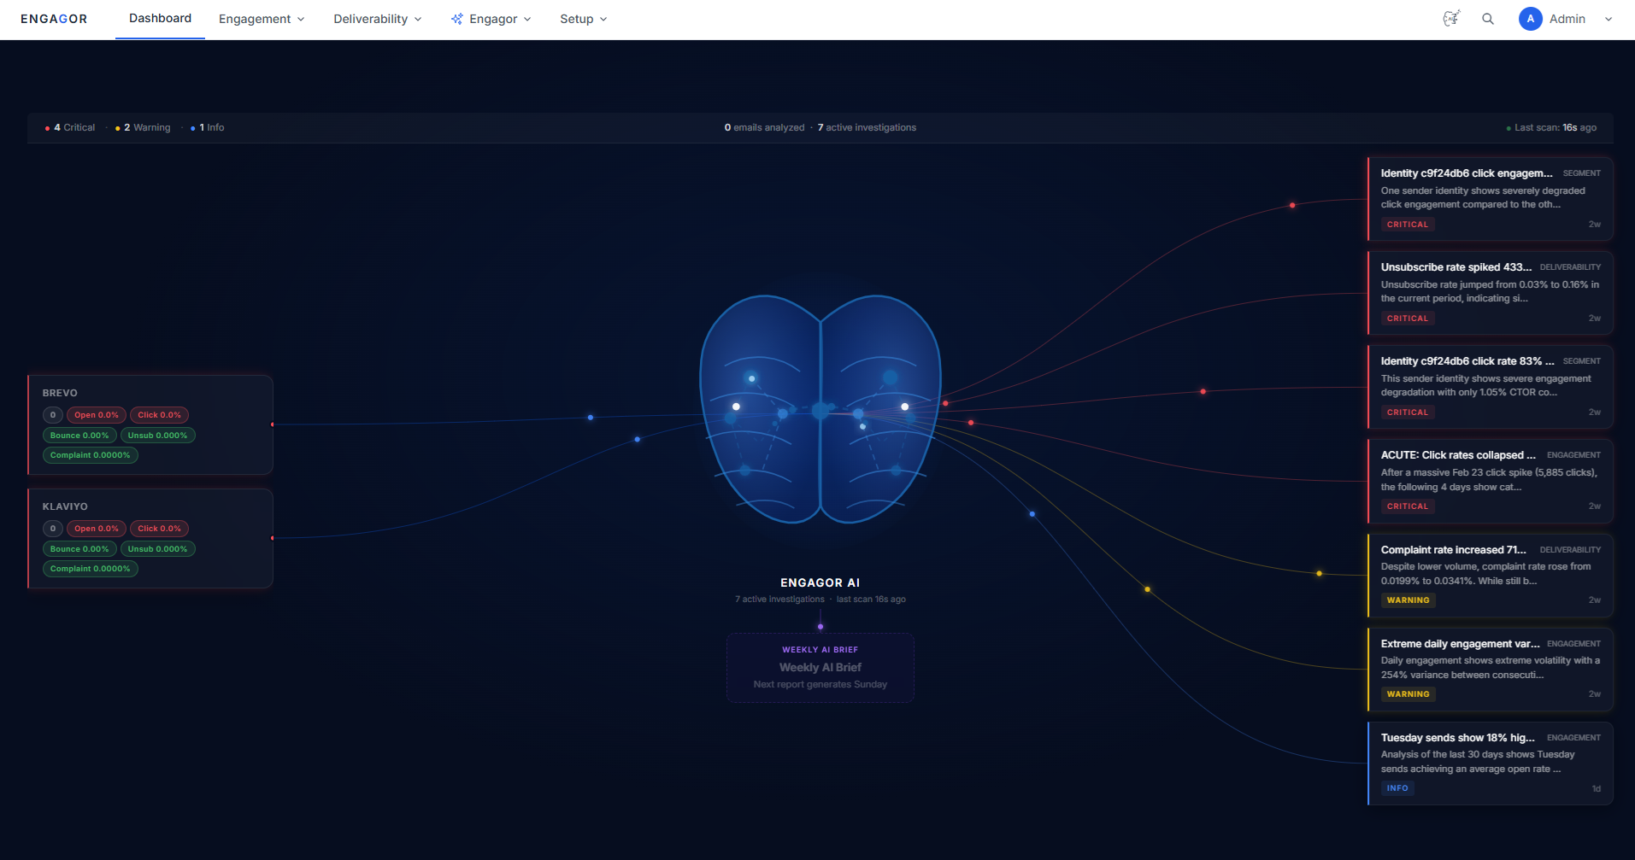Viewport: 1635px width, 860px height.
Task: Open the Engagor menu
Action: pos(491,19)
